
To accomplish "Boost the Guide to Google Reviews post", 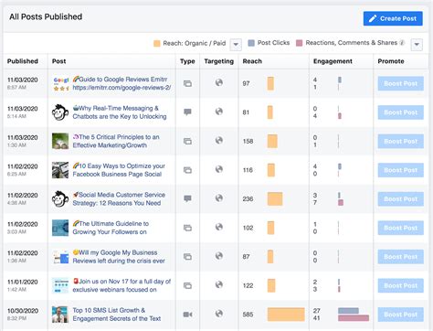I will pos(401,83).
